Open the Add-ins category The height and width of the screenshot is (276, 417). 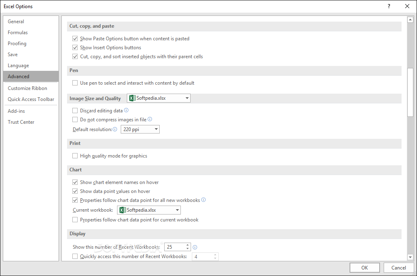(x=31, y=111)
